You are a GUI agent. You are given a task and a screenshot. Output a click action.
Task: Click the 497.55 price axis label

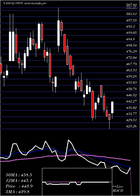(x=131, y=20)
